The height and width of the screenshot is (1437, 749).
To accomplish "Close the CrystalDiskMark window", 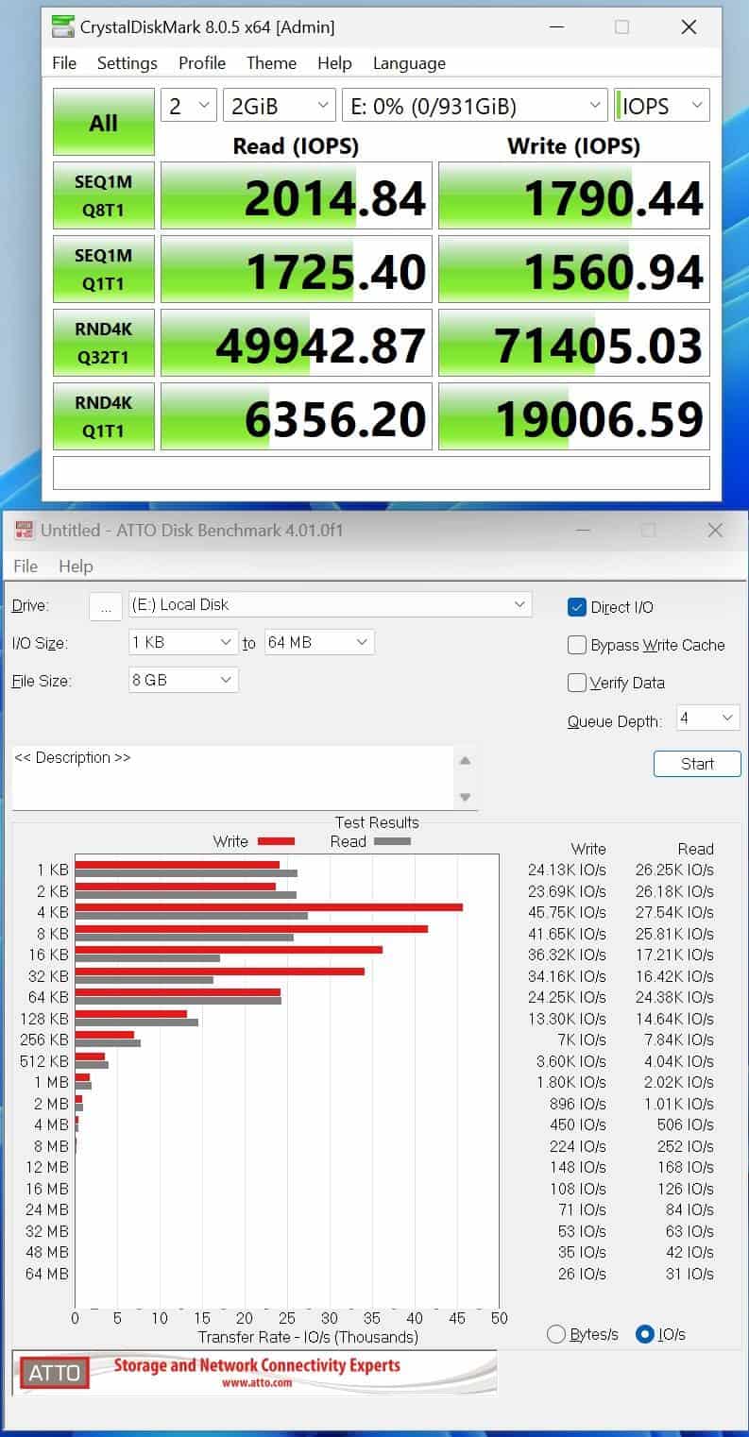I will coord(689,27).
